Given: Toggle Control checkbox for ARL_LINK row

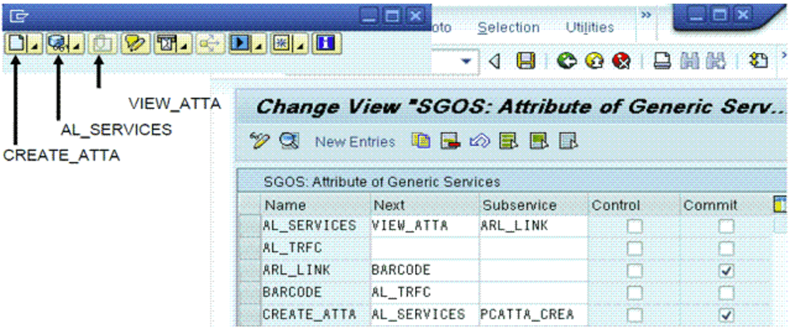Looking at the screenshot, I should coord(633,270).
